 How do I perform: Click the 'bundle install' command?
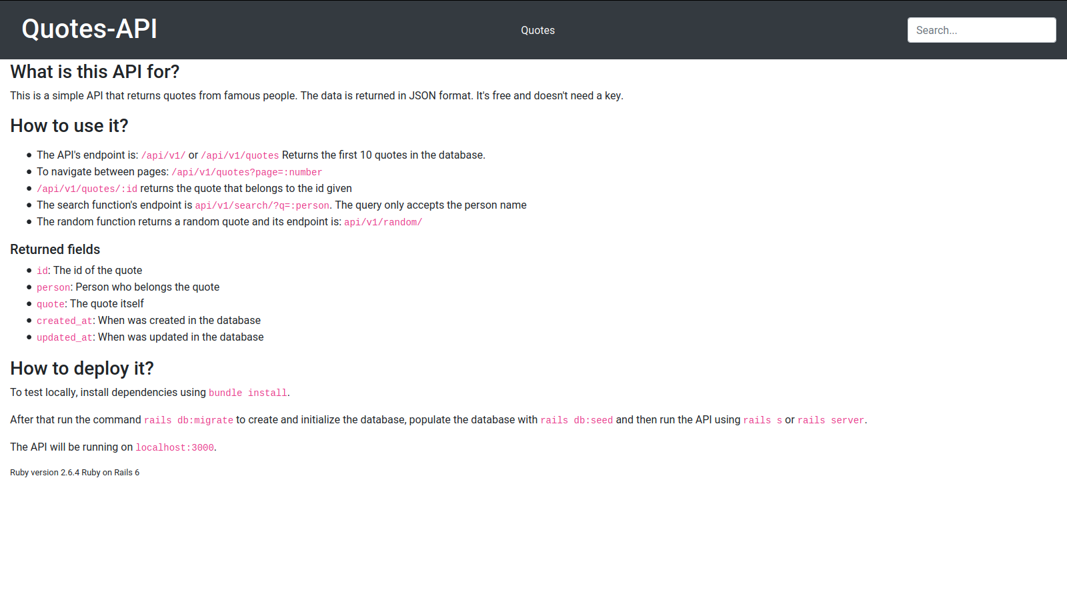click(x=248, y=393)
